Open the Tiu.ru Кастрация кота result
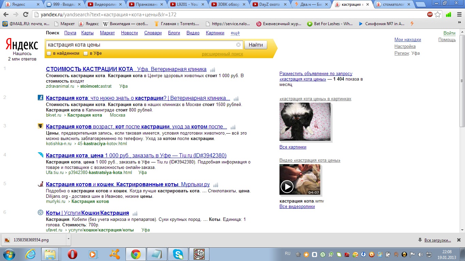 click(x=136, y=155)
